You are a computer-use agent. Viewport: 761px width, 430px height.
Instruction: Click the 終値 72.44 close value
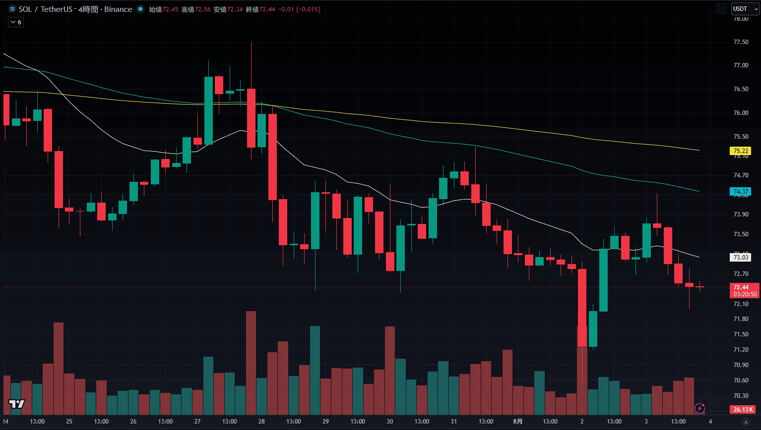click(x=260, y=9)
